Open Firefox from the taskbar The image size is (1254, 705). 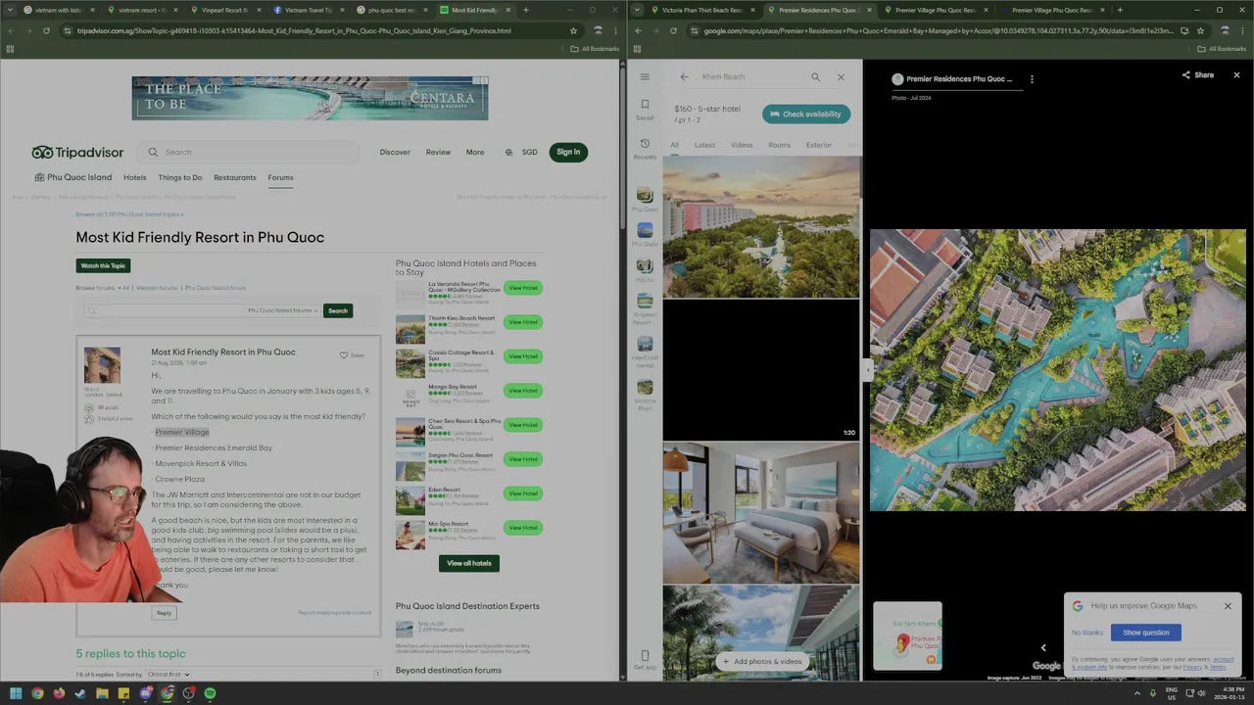click(59, 693)
